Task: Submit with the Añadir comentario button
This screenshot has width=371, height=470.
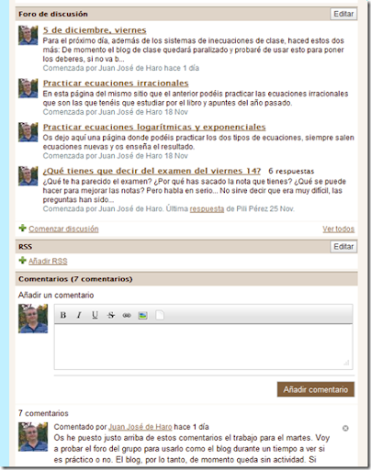Action: pyautogui.click(x=316, y=389)
